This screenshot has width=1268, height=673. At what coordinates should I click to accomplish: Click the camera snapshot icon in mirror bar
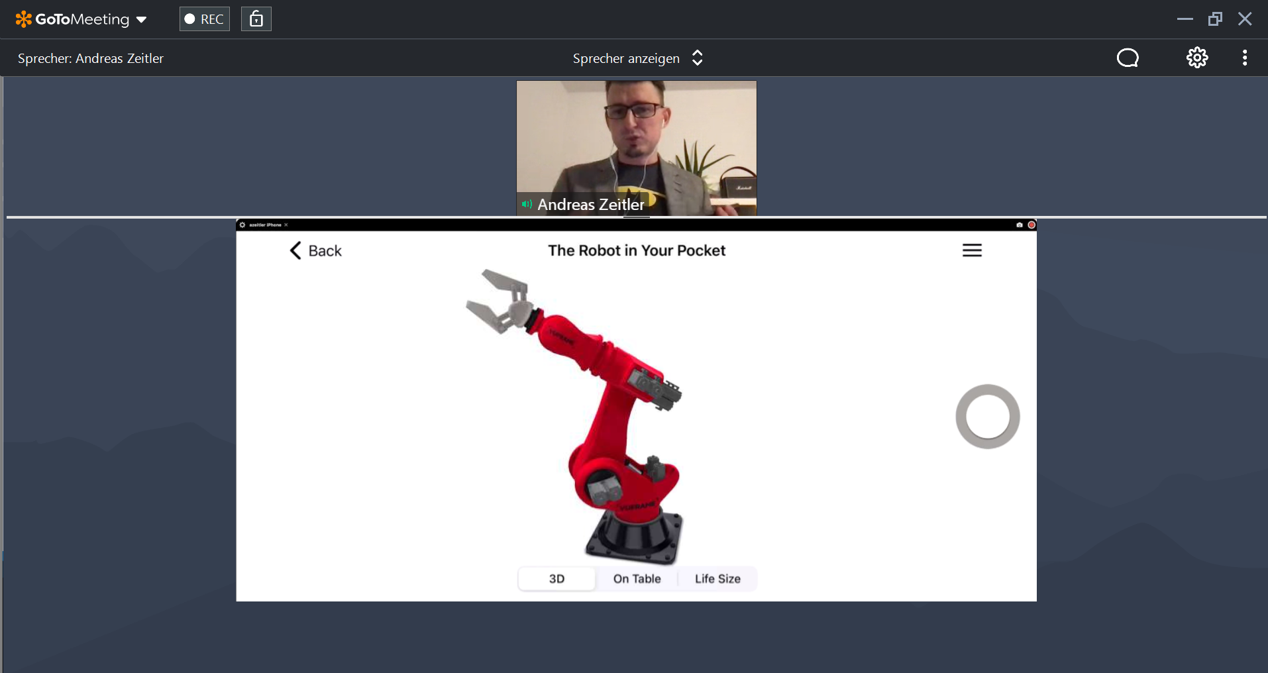click(x=1019, y=225)
